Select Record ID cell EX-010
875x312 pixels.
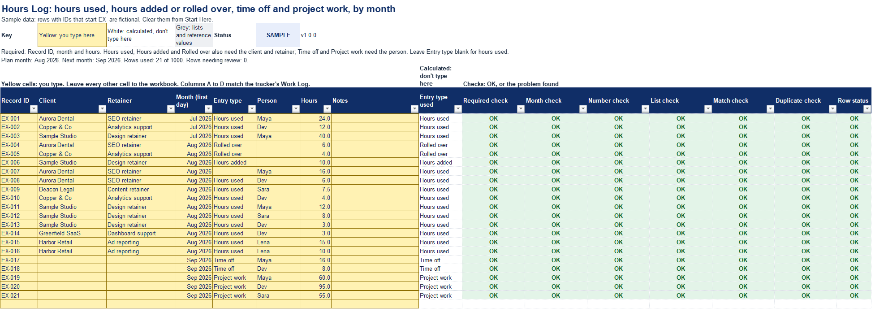(19, 198)
